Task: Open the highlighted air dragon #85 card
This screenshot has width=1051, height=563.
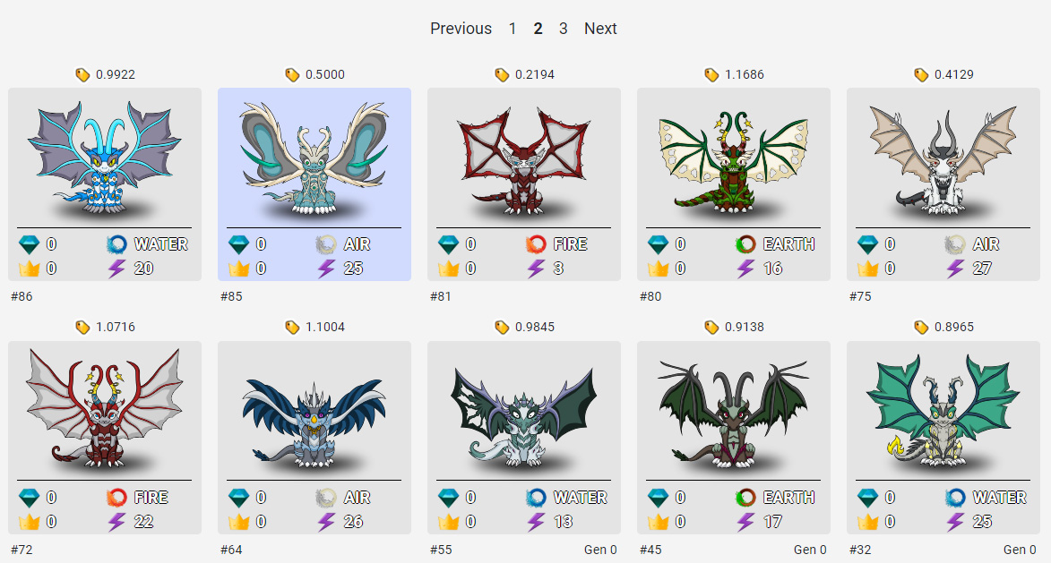Action: [314, 184]
